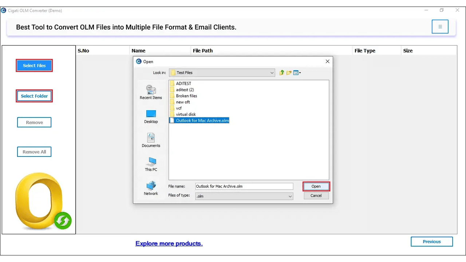Close the Cigati OLM Converter window

click(458, 10)
